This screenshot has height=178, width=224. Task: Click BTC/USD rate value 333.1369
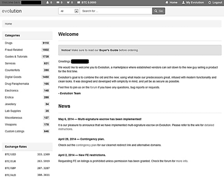[43, 154]
